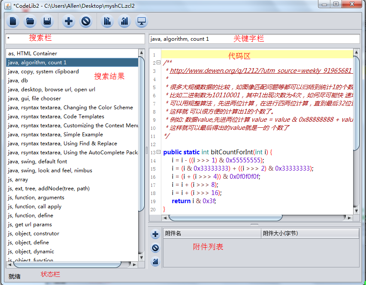Click the New file toolbar icon

click(x=13, y=21)
